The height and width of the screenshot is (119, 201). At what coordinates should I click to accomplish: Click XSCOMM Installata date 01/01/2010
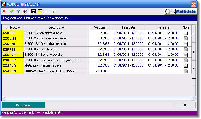click(x=163, y=38)
